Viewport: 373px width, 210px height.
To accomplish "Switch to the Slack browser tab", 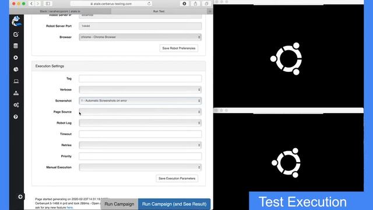I will tap(60, 11).
